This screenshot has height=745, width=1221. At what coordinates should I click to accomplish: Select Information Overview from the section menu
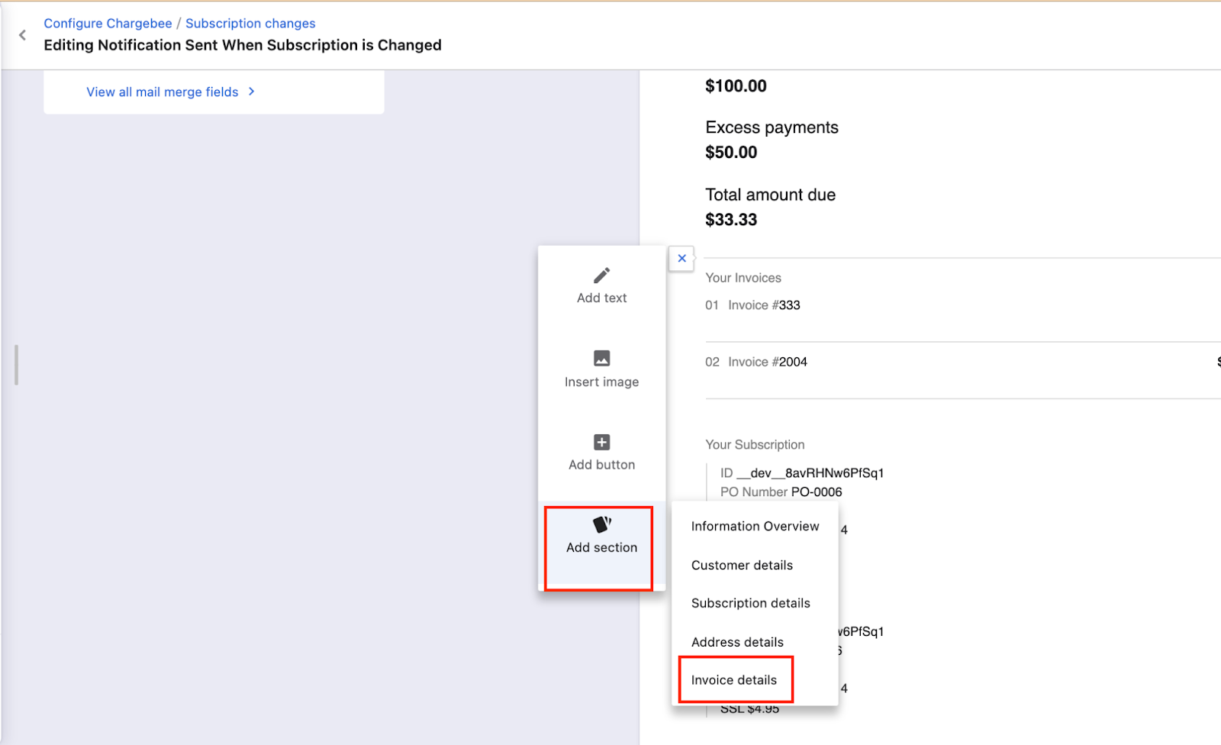tap(755, 526)
